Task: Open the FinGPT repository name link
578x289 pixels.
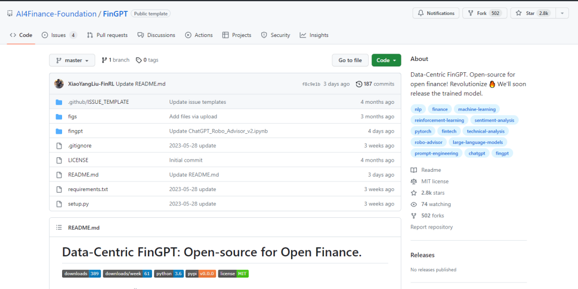Action: [x=116, y=14]
